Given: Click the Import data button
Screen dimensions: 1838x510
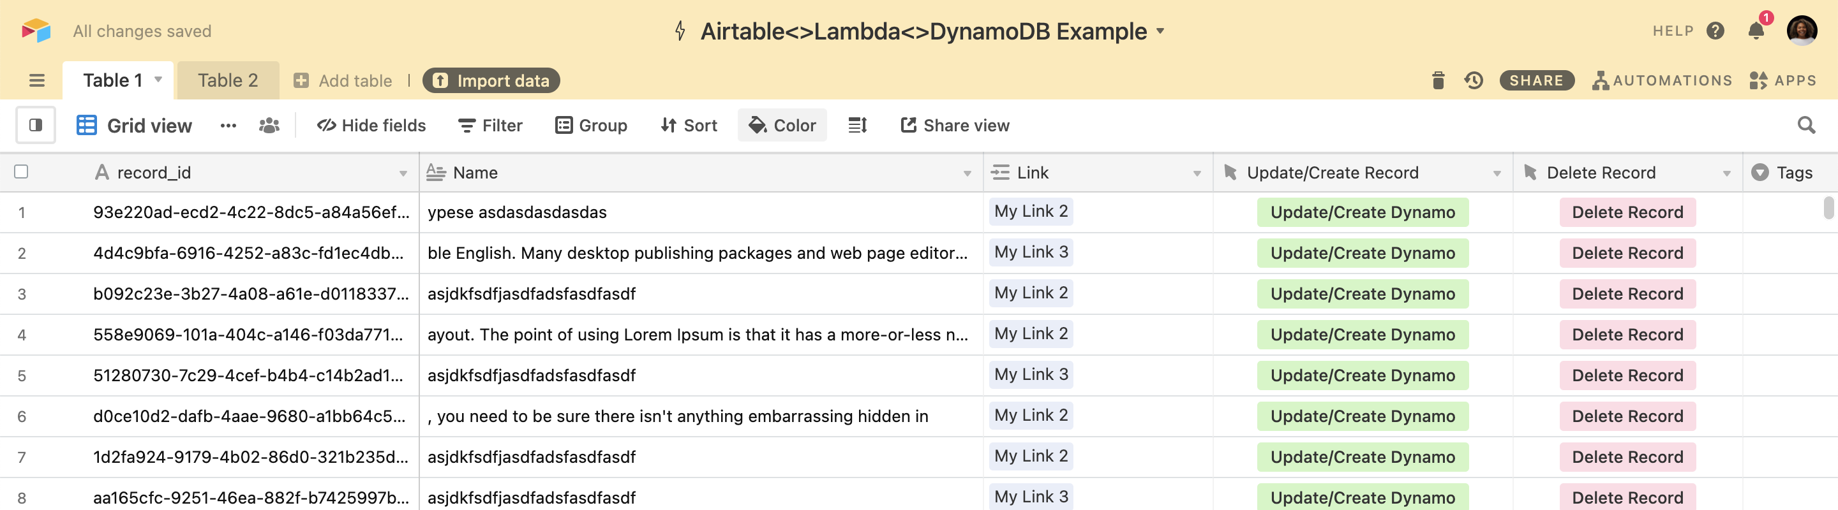Looking at the screenshot, I should pos(491,80).
